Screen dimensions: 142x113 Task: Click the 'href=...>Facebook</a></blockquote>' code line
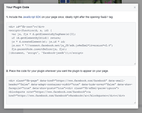coord(67,96)
